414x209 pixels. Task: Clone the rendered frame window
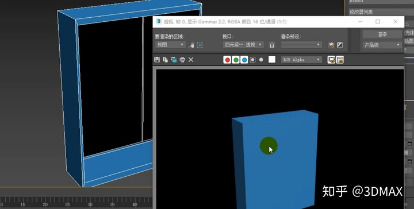pos(174,60)
